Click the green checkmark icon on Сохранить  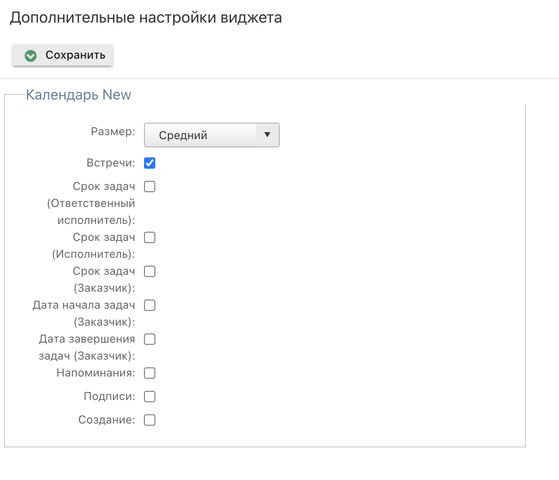coord(30,56)
